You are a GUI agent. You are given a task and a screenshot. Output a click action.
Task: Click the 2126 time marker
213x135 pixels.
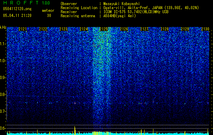pyautogui.click(x=124, y=29)
